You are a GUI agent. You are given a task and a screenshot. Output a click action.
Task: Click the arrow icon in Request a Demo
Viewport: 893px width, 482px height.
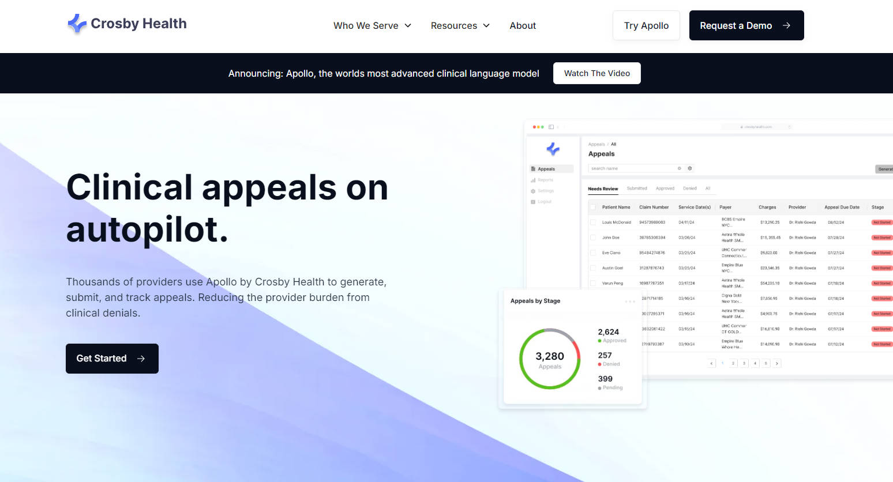(x=786, y=25)
